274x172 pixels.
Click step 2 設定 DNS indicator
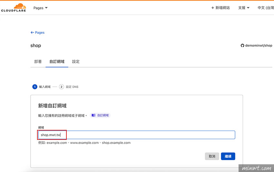[x=69, y=87]
